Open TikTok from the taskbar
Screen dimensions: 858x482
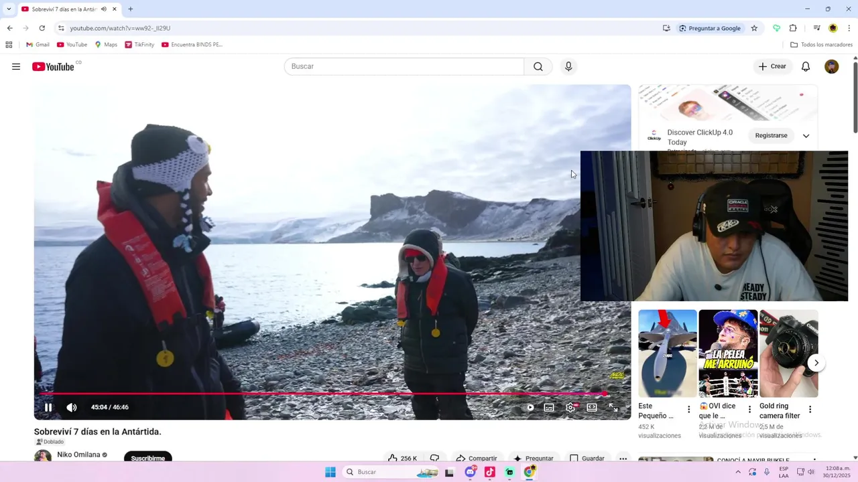(x=490, y=472)
